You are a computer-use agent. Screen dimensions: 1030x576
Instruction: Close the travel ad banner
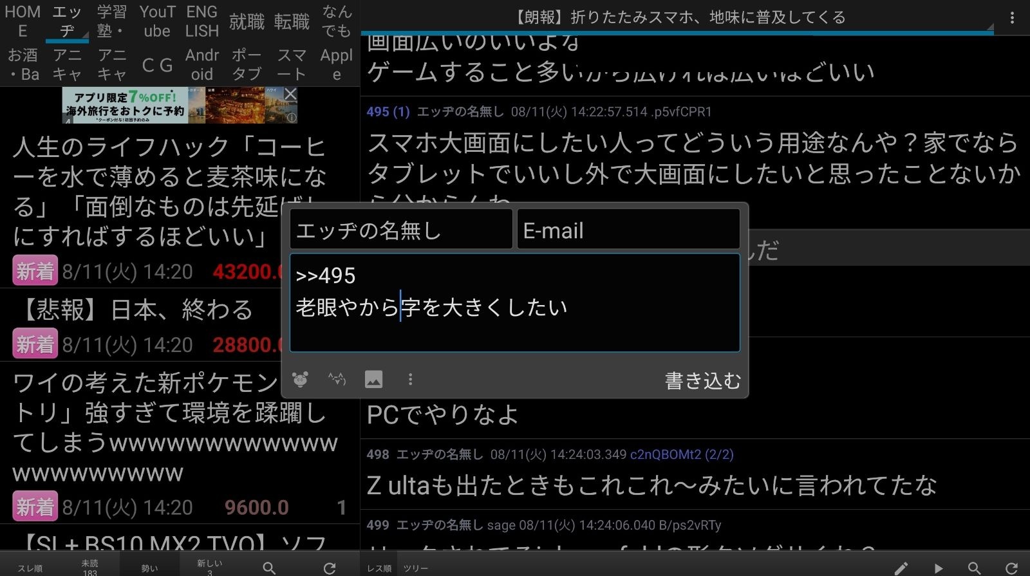coord(290,95)
